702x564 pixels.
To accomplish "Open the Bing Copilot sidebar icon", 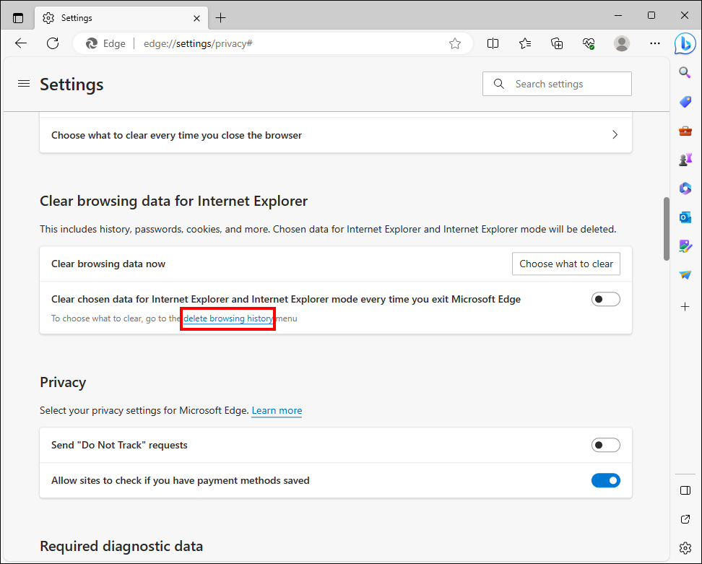I will 685,44.
